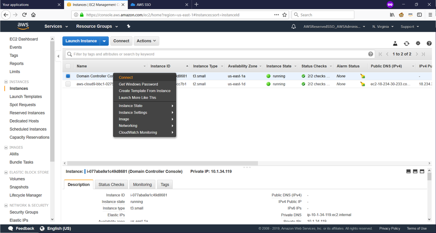436x233 pixels.
Task: Open table preferences gear icon
Action: 418,43
